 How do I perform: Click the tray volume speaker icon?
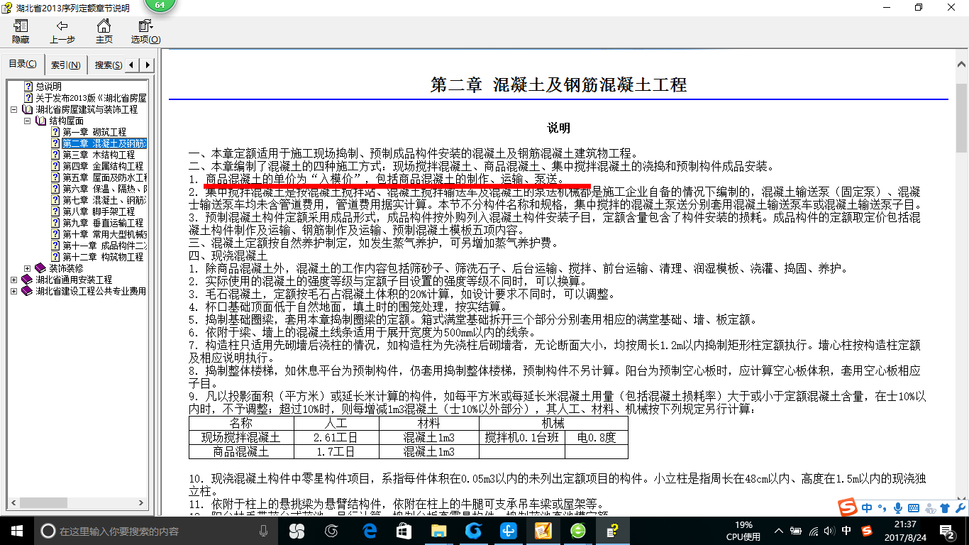pyautogui.click(x=829, y=531)
